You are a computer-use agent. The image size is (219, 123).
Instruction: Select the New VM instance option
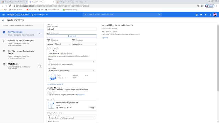point(22,33)
